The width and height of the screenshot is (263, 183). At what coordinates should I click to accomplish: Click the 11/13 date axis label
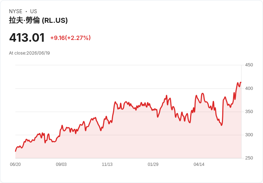[107, 164]
